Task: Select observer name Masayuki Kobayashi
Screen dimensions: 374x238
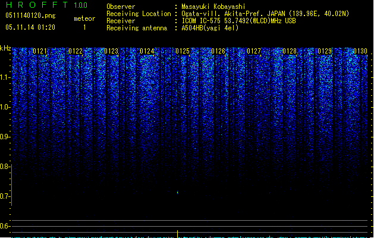Action: pyautogui.click(x=213, y=7)
